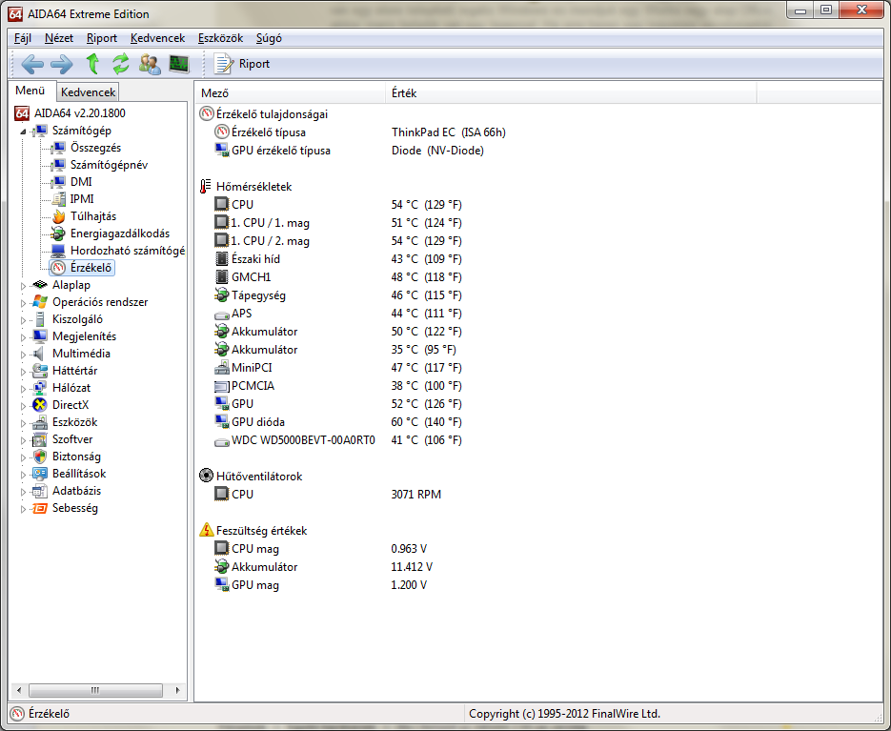Click the Szoftver icon
This screenshot has height=731, width=891.
pyautogui.click(x=40, y=439)
